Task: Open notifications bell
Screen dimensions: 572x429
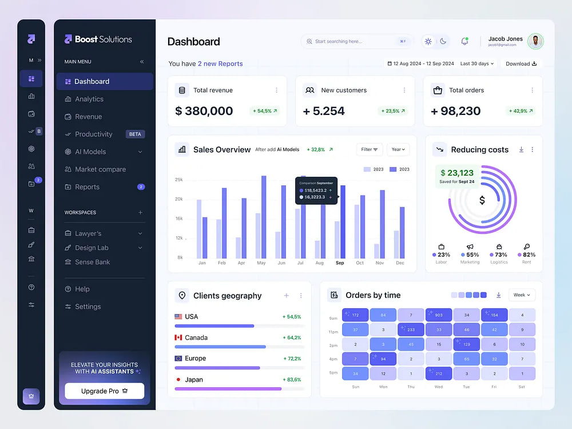Action: pos(464,41)
